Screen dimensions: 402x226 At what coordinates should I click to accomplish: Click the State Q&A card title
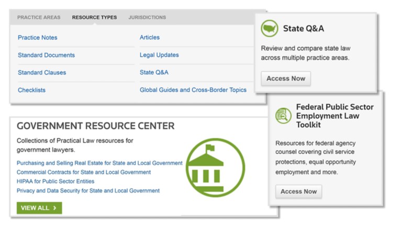point(304,28)
